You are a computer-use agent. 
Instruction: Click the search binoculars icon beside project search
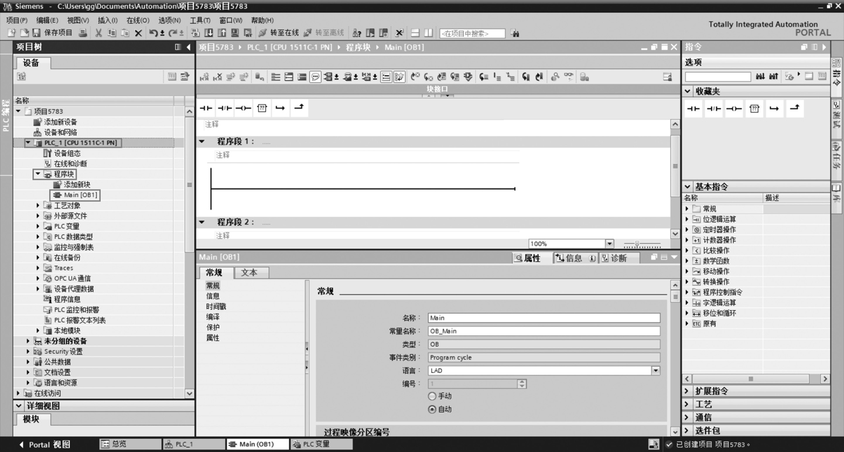pos(515,33)
